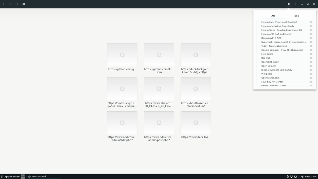This screenshot has width=318, height=179.
Task: Click gear icon for Fedora Alternative Downloads
Action: coord(311,26)
